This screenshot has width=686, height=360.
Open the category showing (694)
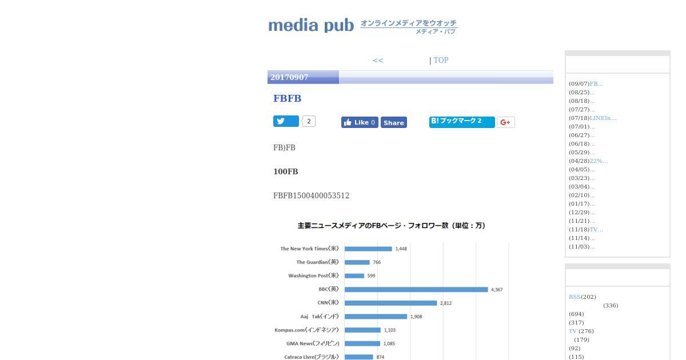pyautogui.click(x=576, y=314)
